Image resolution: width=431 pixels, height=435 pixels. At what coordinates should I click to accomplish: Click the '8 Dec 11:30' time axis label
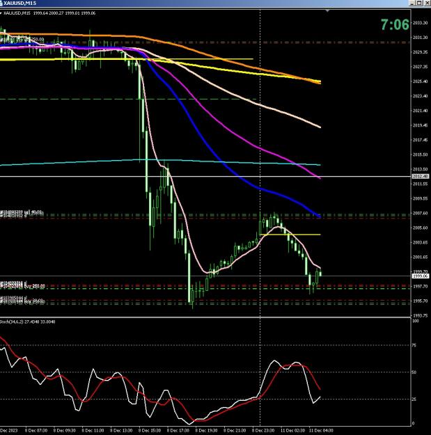point(93,431)
